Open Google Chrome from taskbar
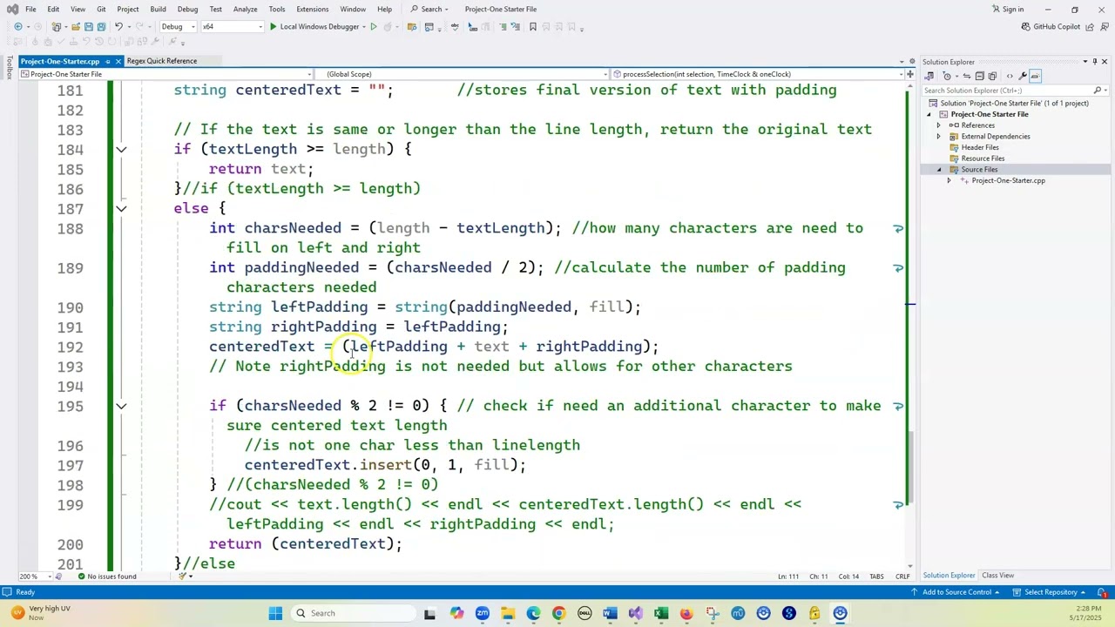The width and height of the screenshot is (1115, 627). pos(558,613)
